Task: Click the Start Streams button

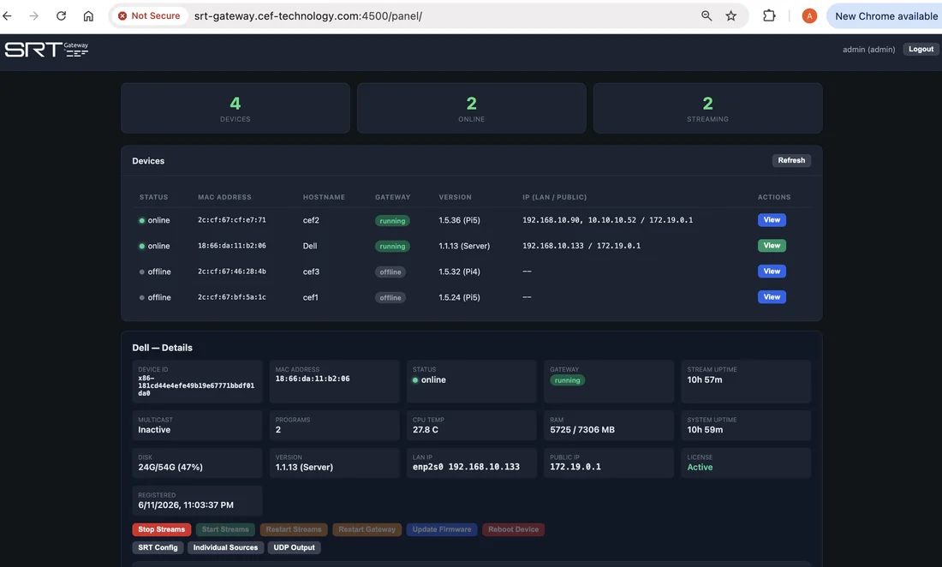Action: (225, 529)
